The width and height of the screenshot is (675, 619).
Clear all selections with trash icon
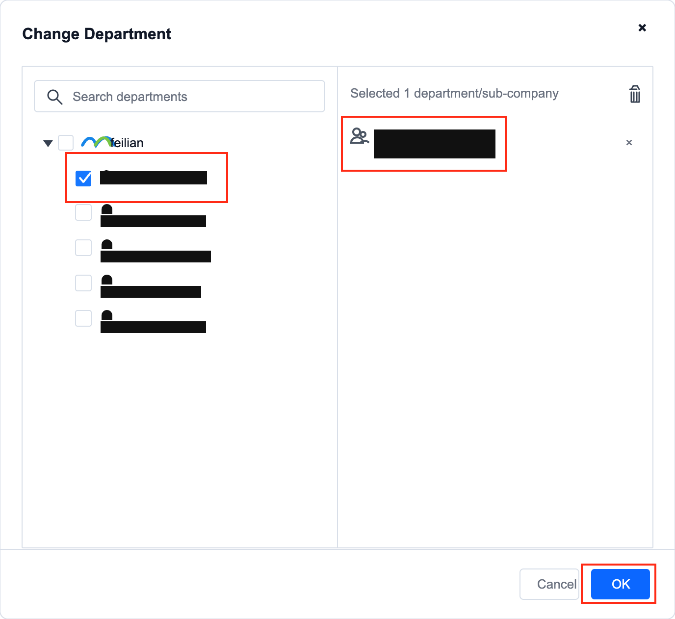pos(635,94)
